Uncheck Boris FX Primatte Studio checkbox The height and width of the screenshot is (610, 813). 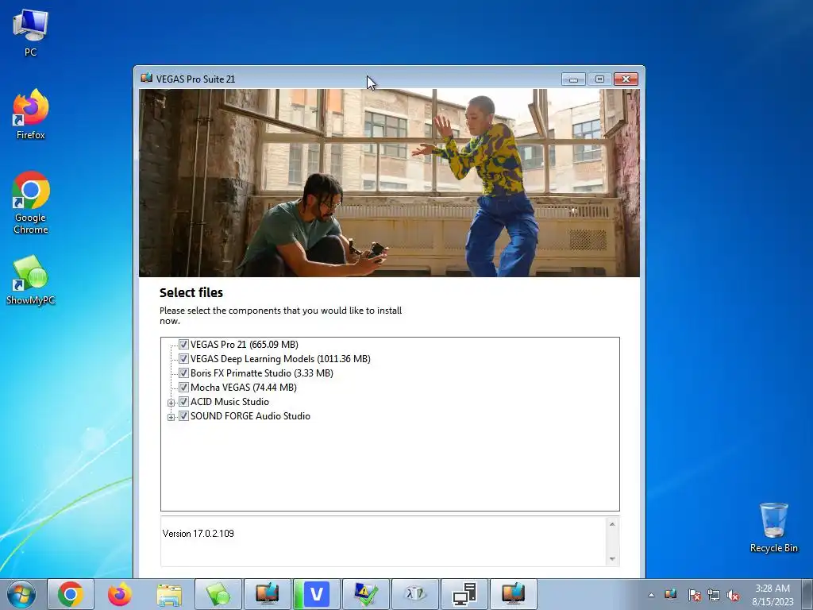click(183, 373)
